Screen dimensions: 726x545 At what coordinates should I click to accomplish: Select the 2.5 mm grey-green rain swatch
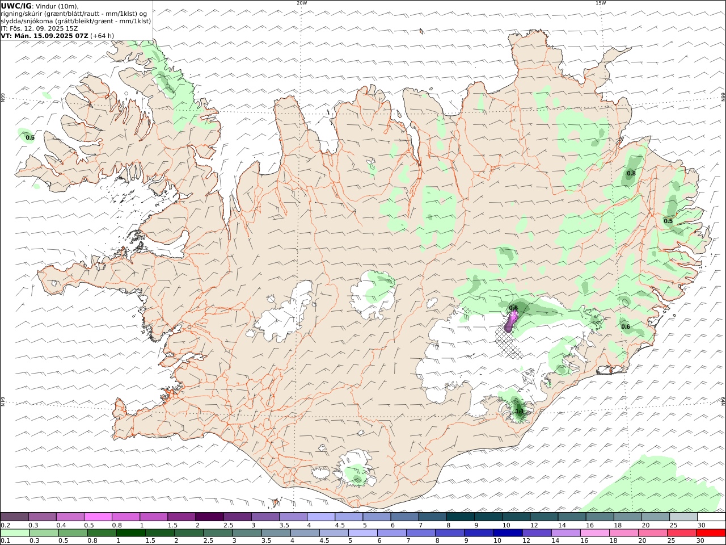[x=217, y=533]
